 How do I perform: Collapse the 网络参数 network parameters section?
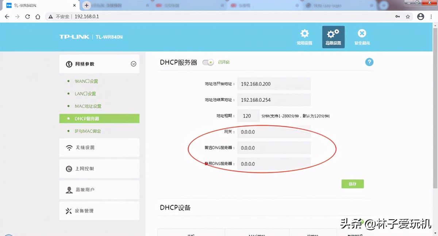point(134,63)
